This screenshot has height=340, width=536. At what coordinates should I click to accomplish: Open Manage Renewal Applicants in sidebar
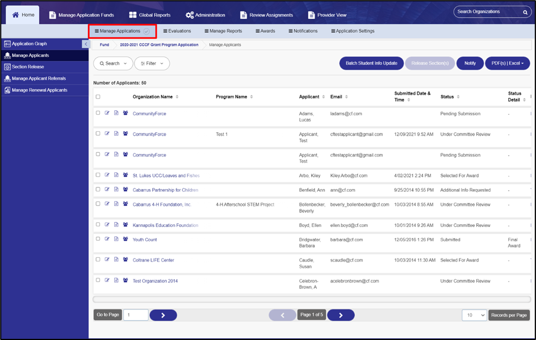(45, 90)
